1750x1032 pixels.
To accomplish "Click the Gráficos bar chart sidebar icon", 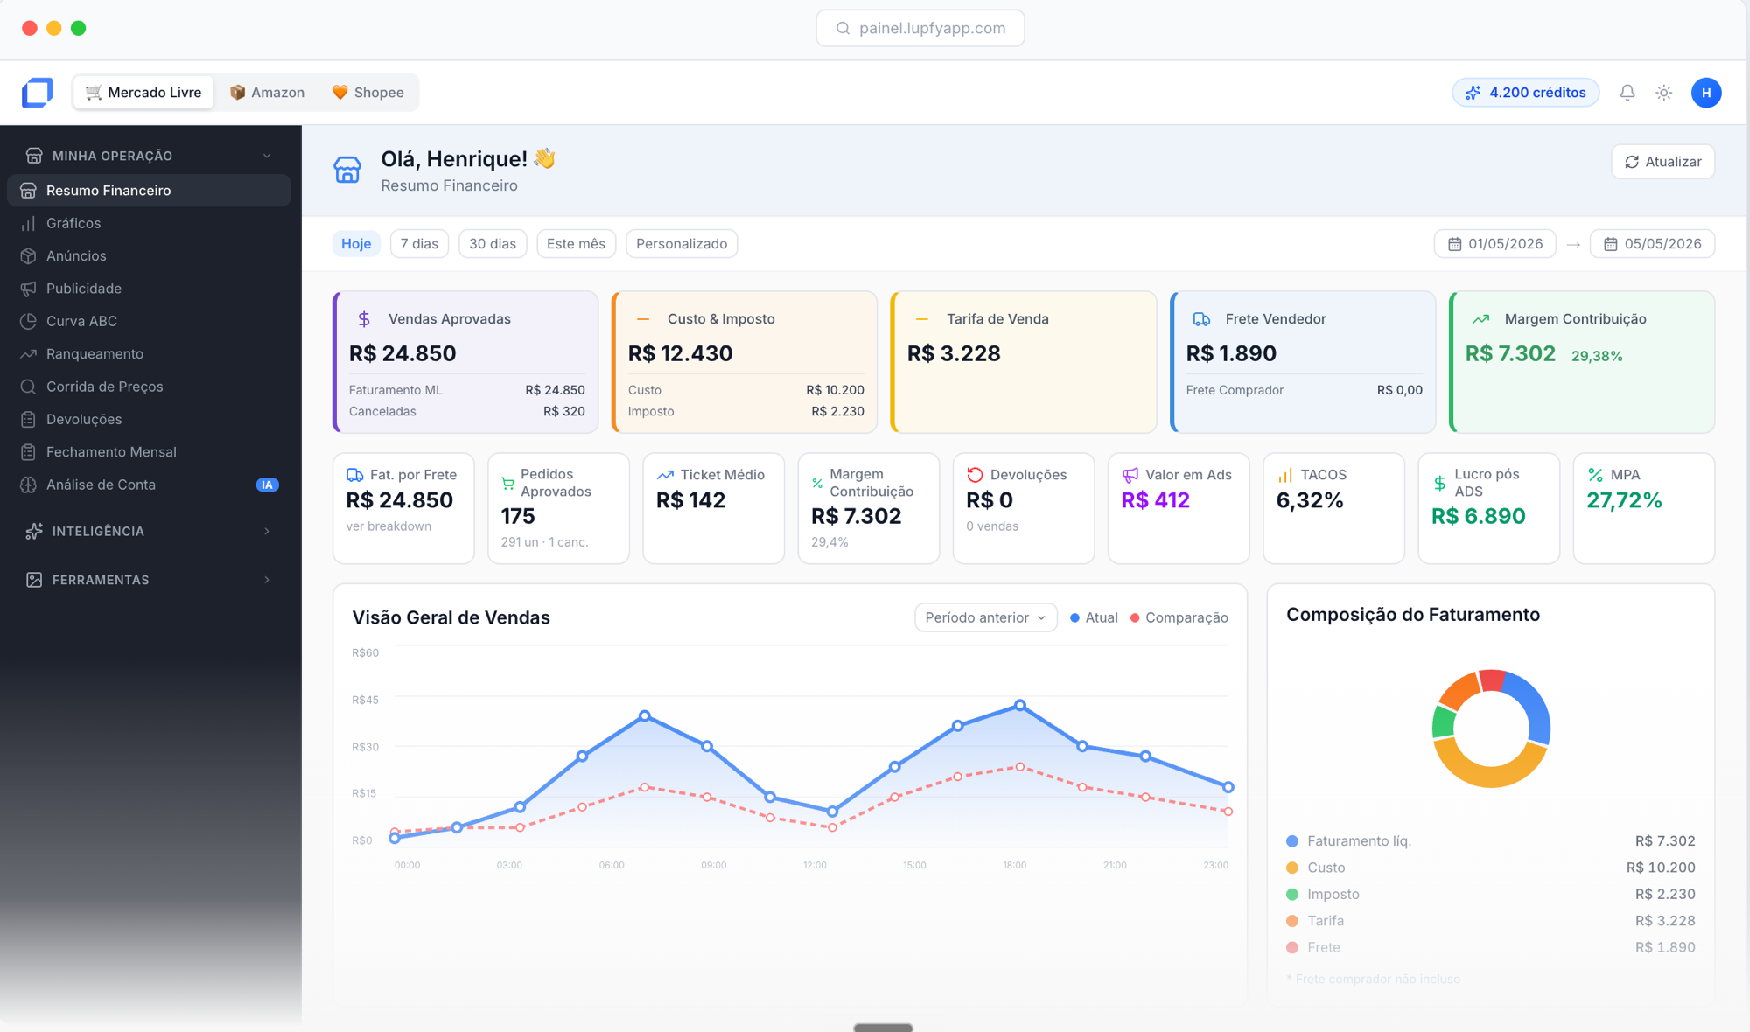I will point(28,223).
